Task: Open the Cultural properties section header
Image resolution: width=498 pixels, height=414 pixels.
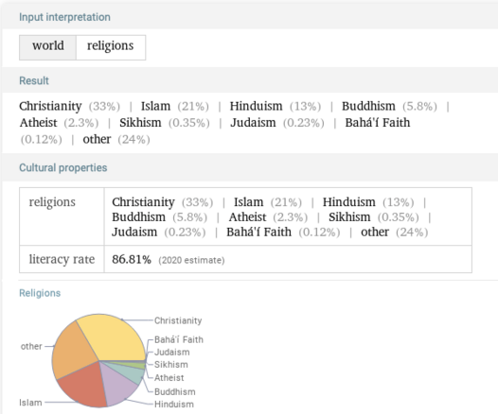Action: [x=63, y=167]
